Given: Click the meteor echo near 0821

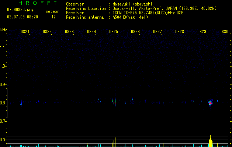Looking at the screenshot, I should tap(22, 104).
